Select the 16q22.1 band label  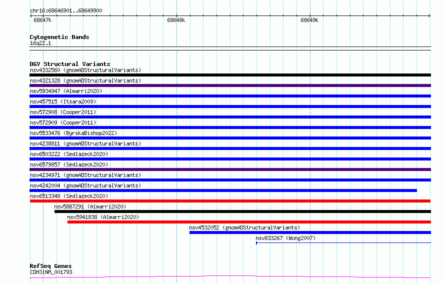pos(40,43)
